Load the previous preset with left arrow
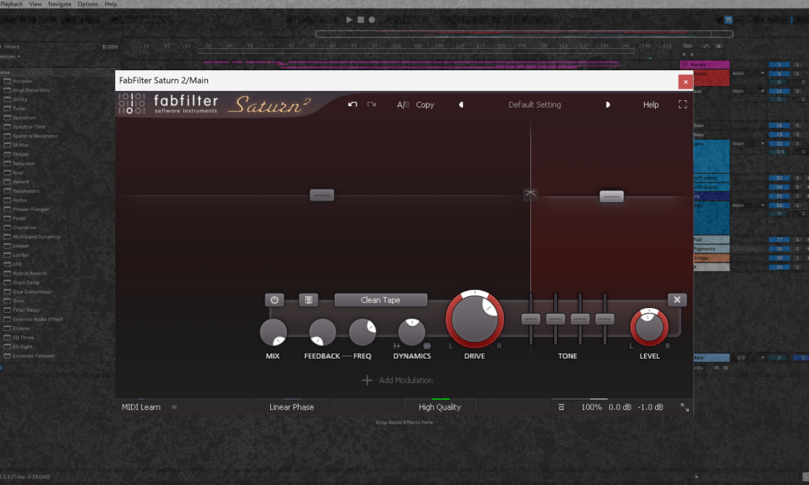The image size is (809, 485). [x=461, y=104]
